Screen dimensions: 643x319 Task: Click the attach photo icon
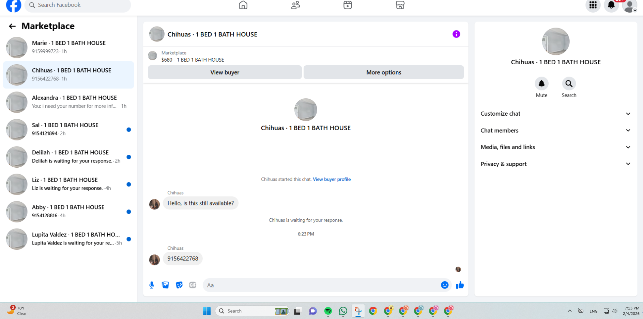coord(165,285)
